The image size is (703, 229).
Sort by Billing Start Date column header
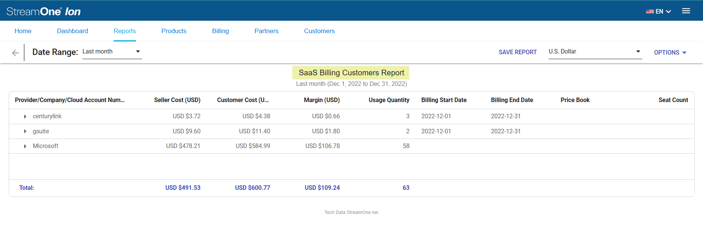click(444, 100)
